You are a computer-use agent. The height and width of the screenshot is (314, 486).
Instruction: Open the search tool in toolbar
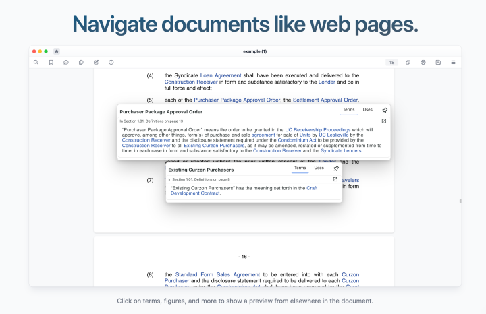36,62
